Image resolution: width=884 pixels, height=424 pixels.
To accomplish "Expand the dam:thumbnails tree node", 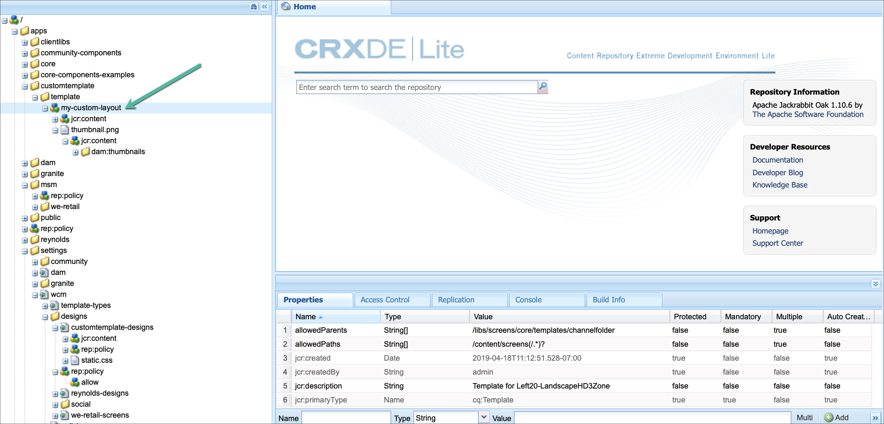I will [76, 152].
